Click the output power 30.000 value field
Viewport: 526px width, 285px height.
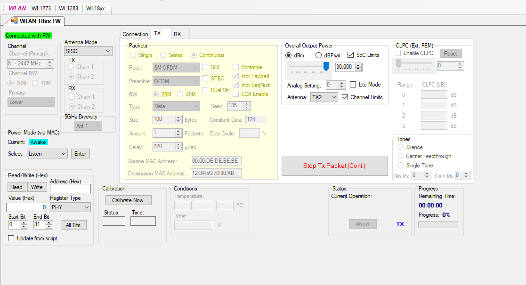point(348,67)
